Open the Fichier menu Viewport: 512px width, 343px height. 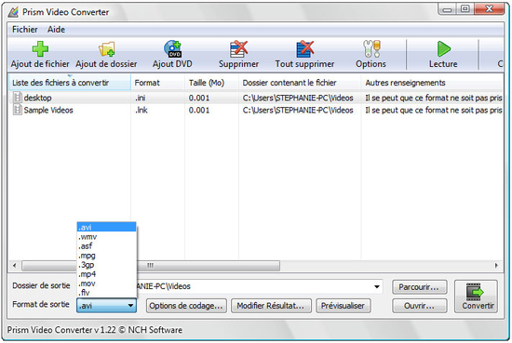click(25, 30)
